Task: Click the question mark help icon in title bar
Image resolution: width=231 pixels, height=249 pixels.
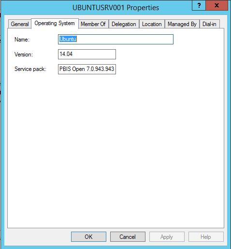Action: 199,6
